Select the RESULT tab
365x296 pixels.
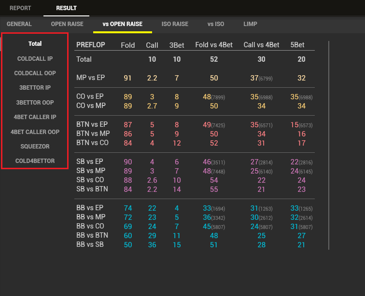pyautogui.click(x=66, y=8)
